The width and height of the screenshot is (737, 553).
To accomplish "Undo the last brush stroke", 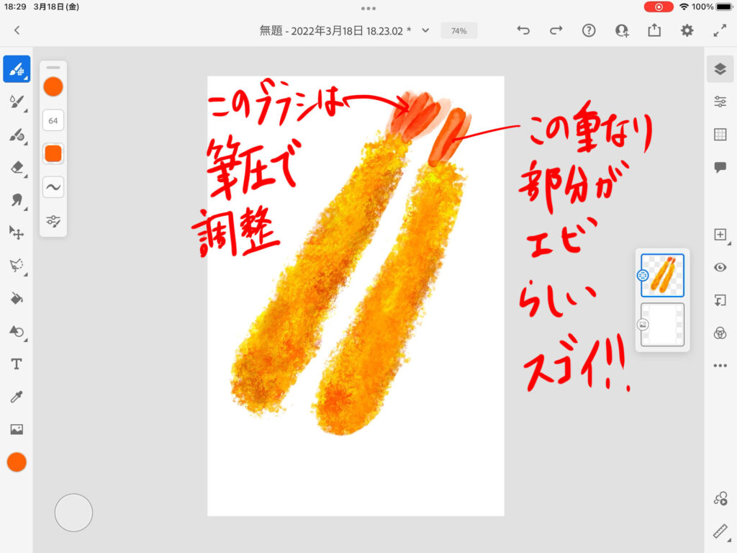I will (524, 30).
